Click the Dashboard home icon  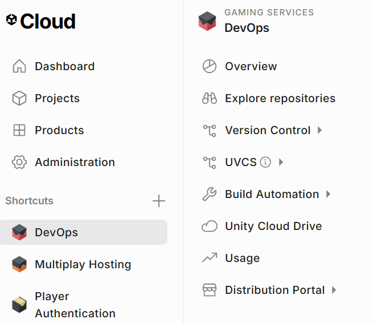click(x=19, y=66)
